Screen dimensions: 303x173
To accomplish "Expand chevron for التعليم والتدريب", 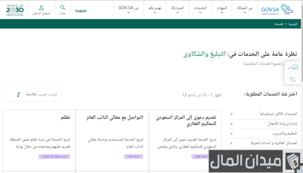I will [x=232, y=133].
